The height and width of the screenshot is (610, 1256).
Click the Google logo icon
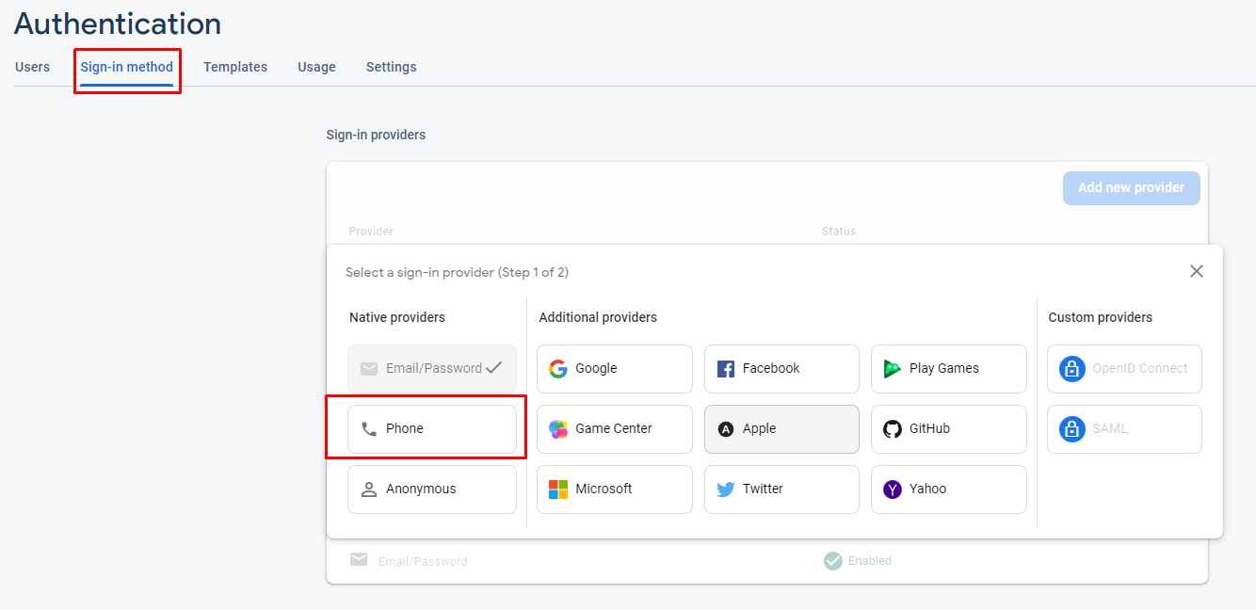558,369
